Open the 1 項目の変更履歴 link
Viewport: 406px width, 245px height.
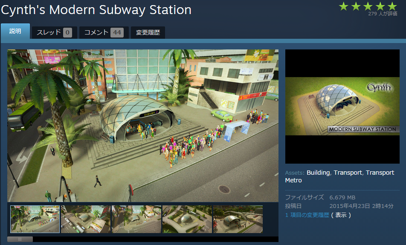click(x=307, y=215)
